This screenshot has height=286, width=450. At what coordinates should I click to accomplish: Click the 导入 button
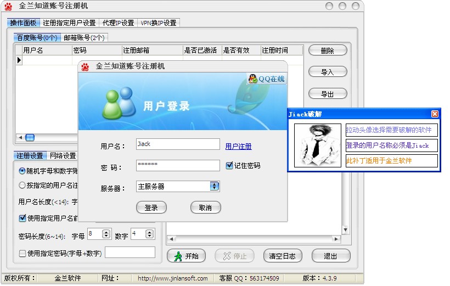click(328, 72)
